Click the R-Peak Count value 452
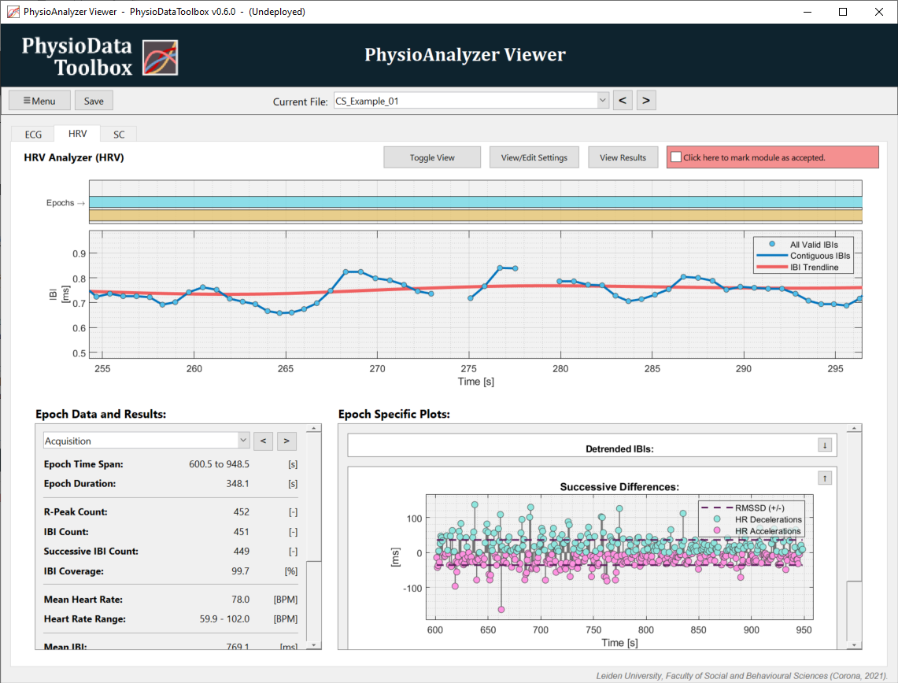 (241, 511)
